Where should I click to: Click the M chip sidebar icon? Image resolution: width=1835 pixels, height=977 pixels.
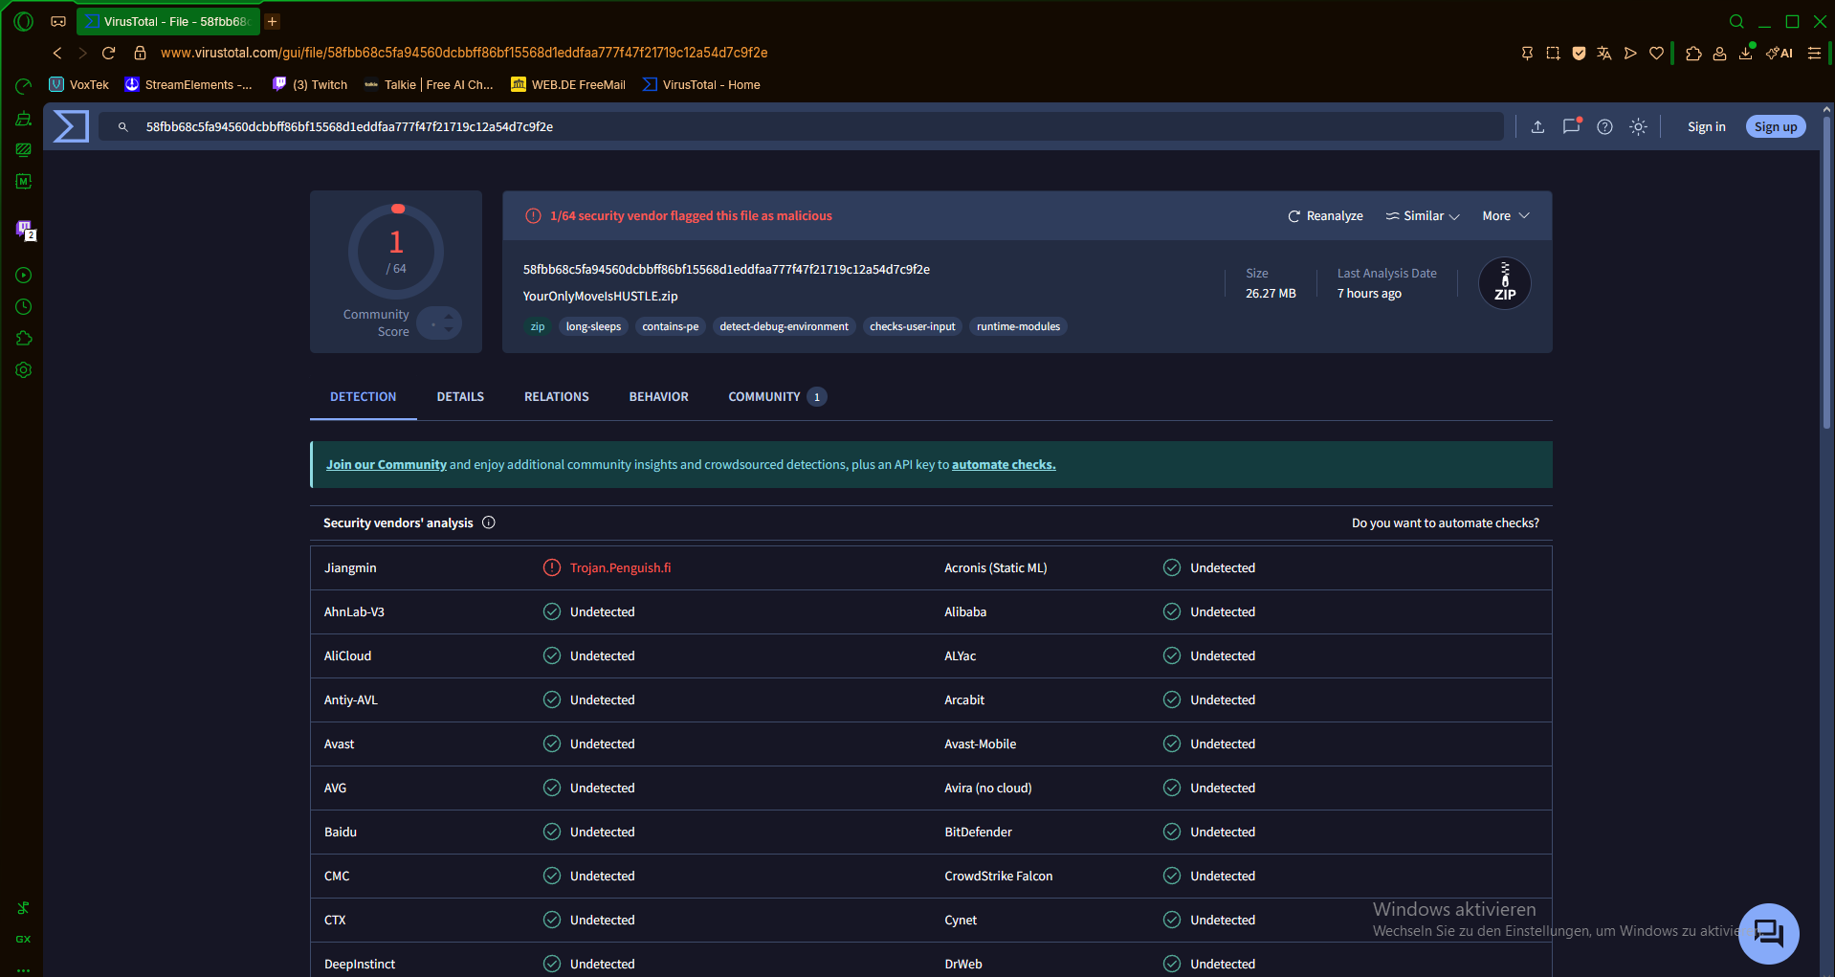point(24,181)
